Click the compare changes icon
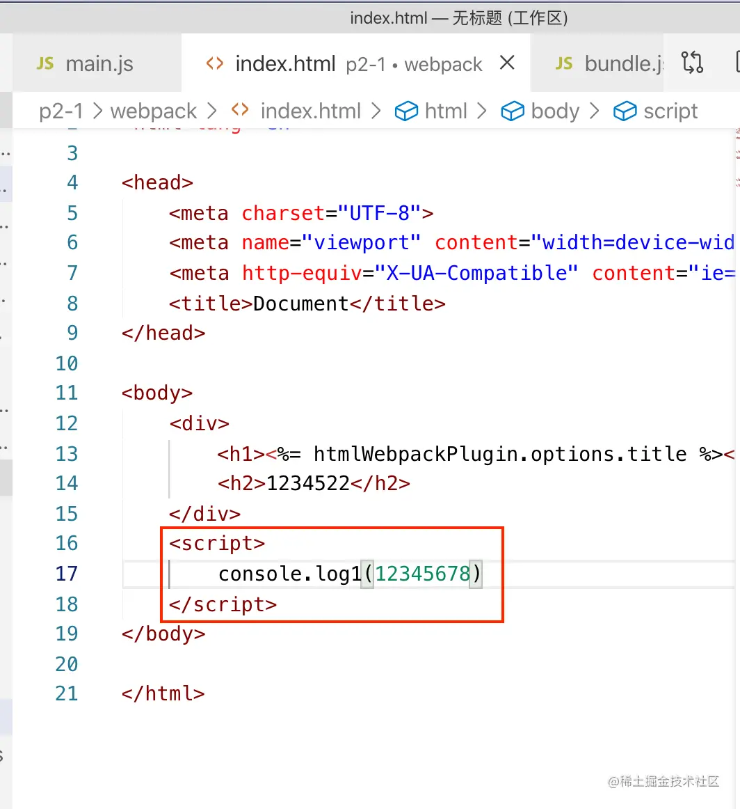Screen dimensions: 740x809 [692, 63]
